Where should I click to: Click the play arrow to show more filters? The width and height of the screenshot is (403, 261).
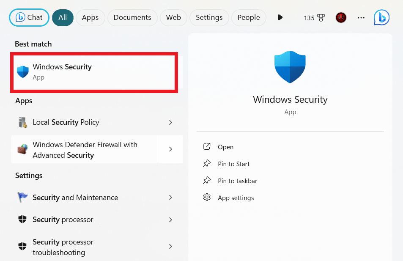click(280, 18)
